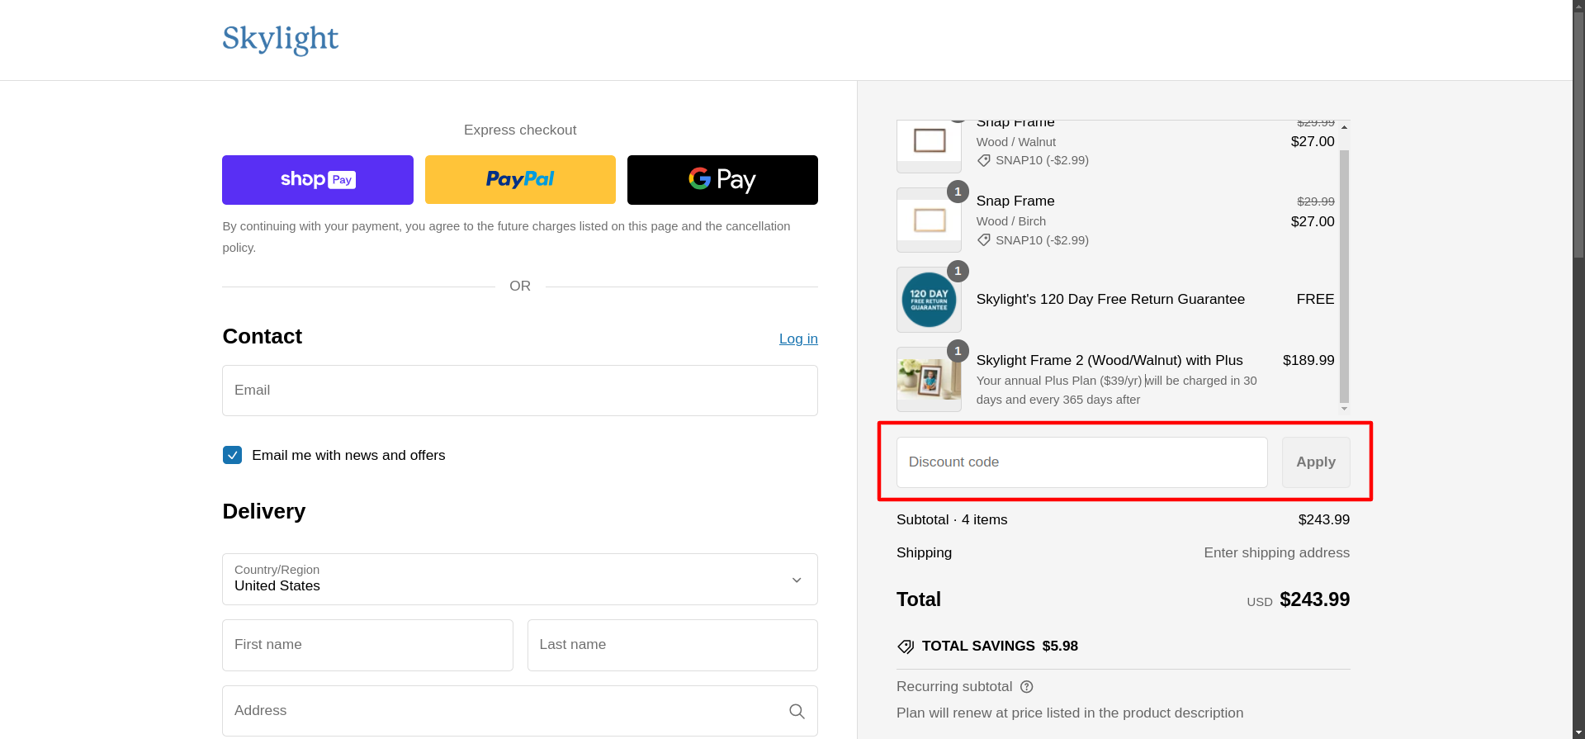Image resolution: width=1585 pixels, height=739 pixels.
Task: Focus the Email input field
Action: (520, 391)
